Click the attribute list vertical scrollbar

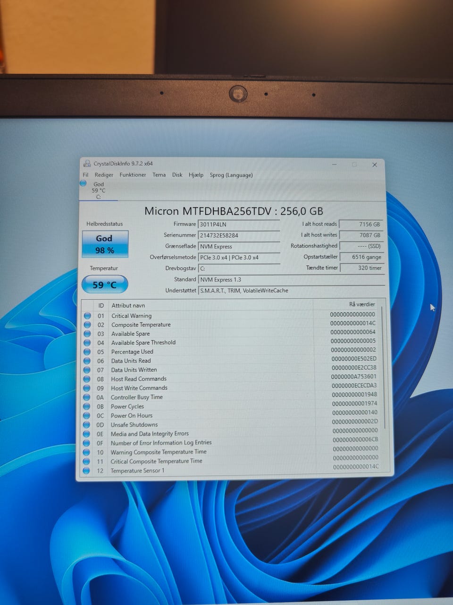(x=383, y=369)
